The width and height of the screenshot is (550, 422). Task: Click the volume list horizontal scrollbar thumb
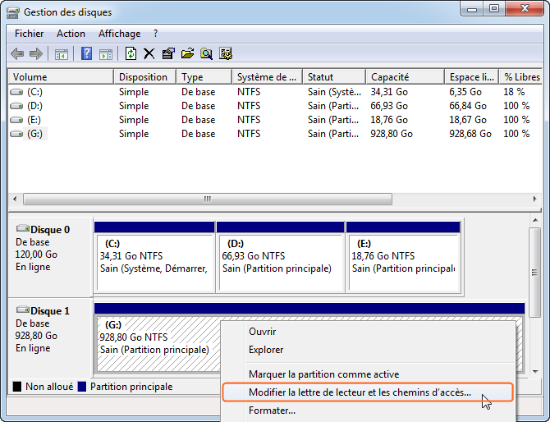coord(208,199)
